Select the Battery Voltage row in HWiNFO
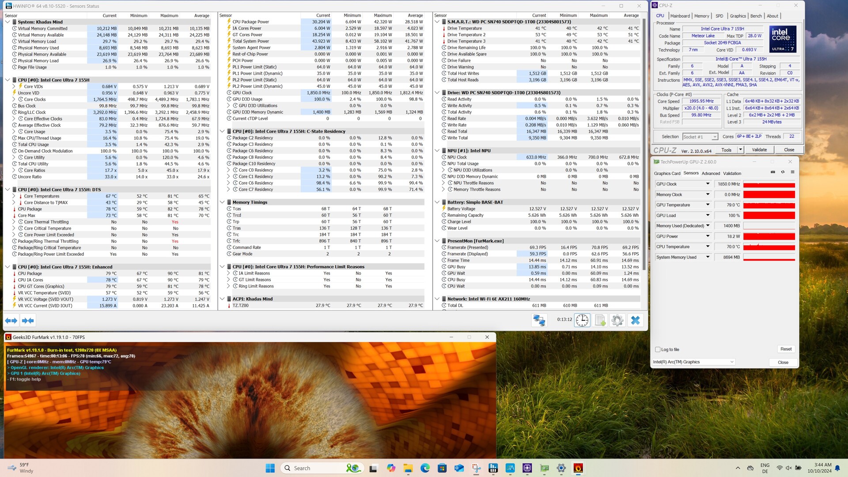Screen dimensions: 848x477 [540, 209]
